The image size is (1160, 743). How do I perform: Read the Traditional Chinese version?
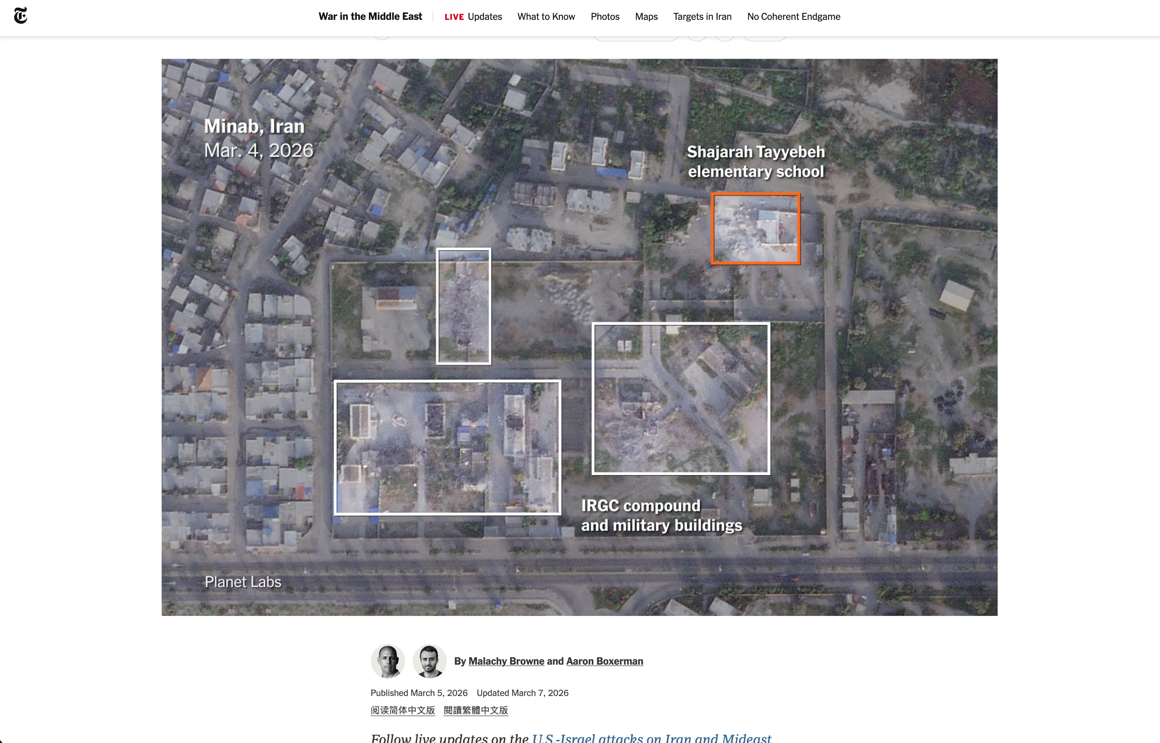tap(475, 710)
